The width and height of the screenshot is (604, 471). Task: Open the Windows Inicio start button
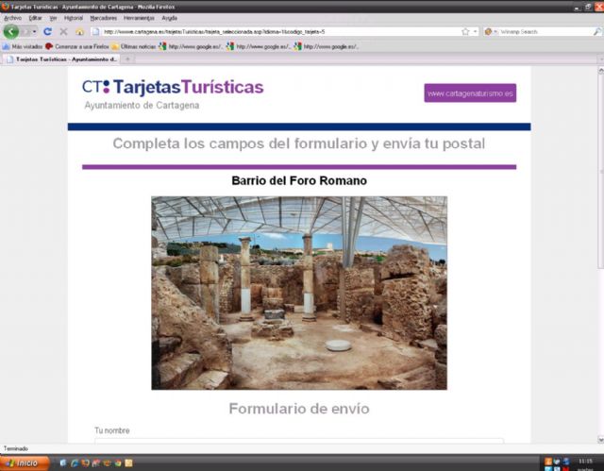pos(22,463)
